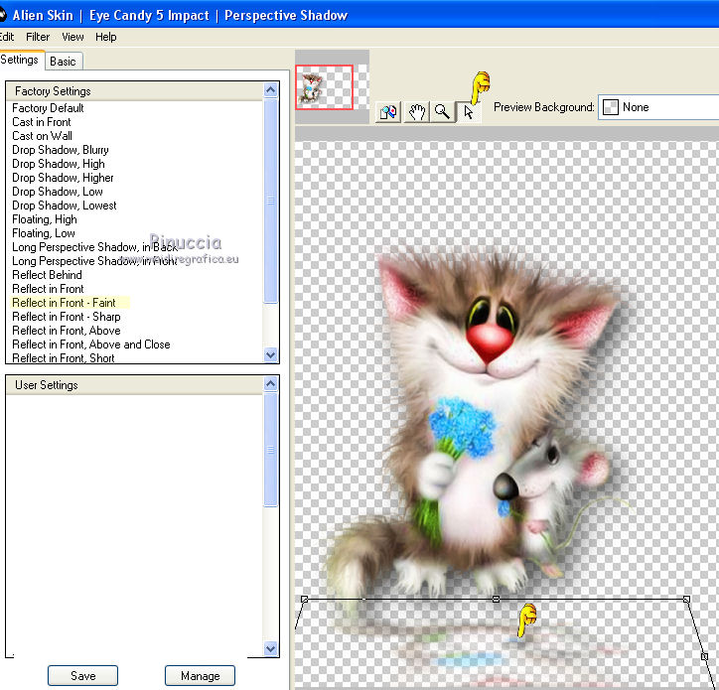Select the arrow selection tool

(x=468, y=112)
